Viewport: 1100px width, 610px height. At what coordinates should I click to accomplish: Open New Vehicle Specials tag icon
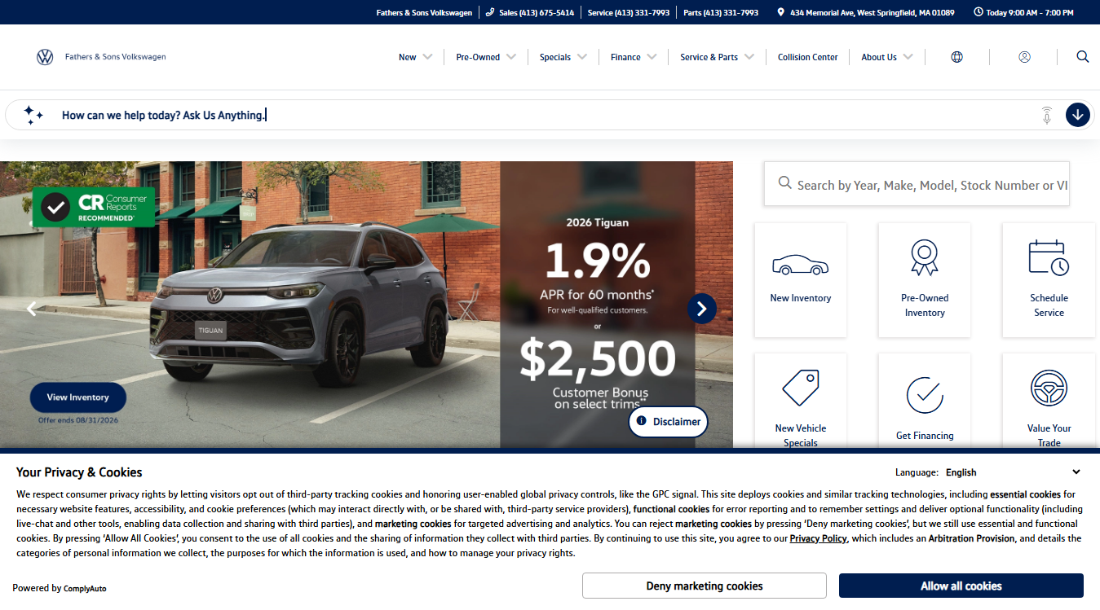click(800, 388)
